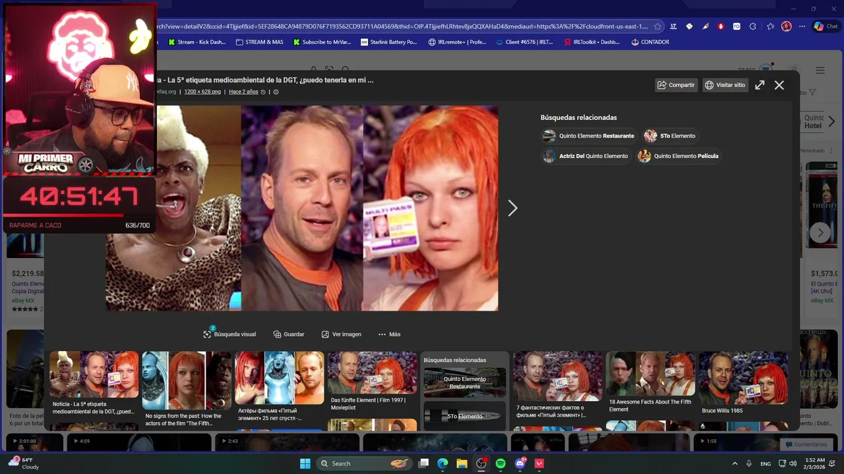The width and height of the screenshot is (844, 474).
Task: Open the Extensions puzzle icon
Action: pos(752,26)
